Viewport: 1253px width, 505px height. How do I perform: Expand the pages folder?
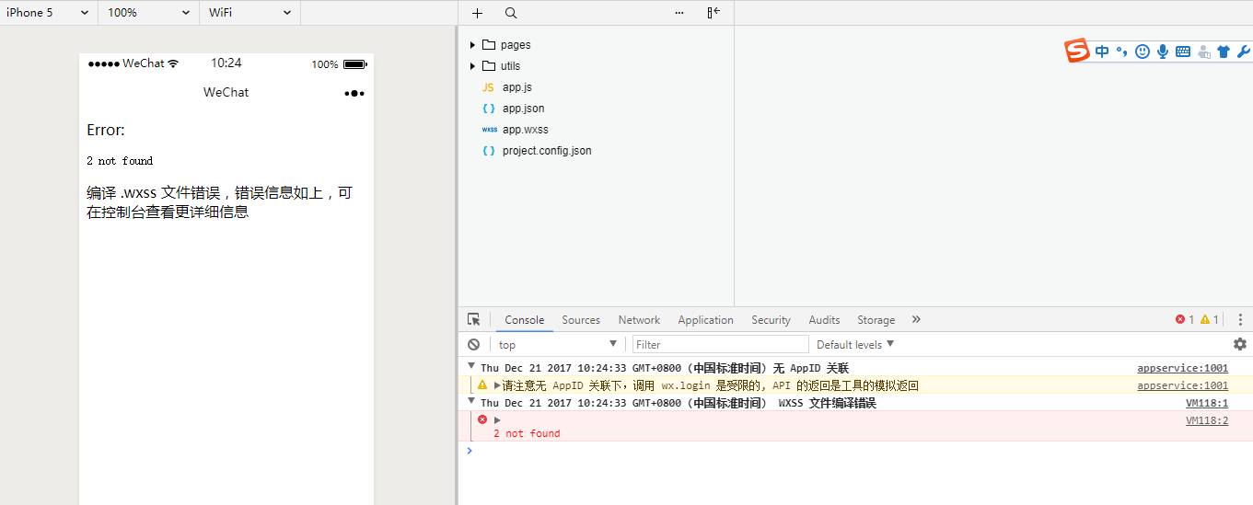click(473, 45)
